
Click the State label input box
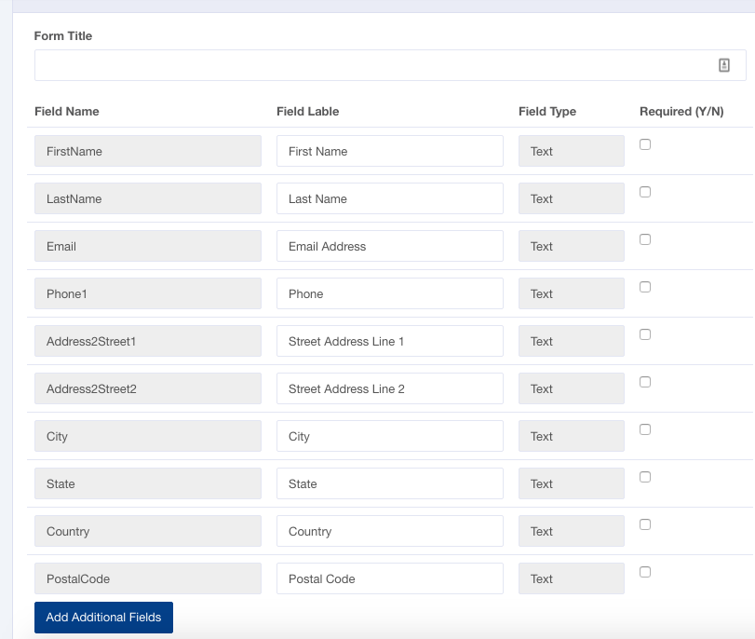pos(389,483)
